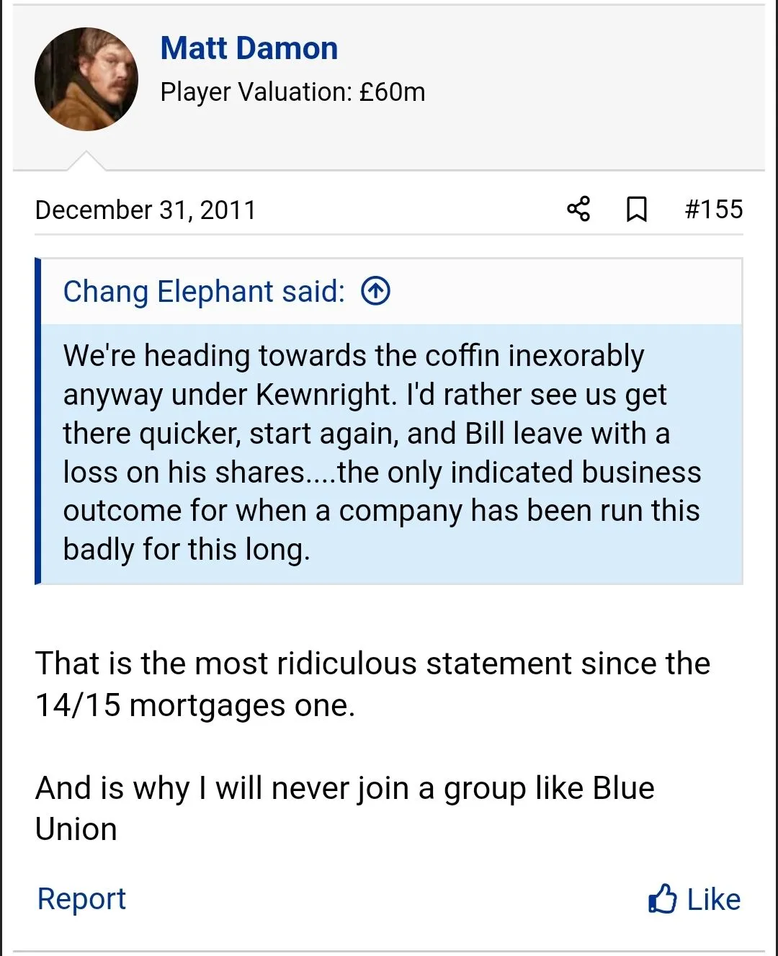Click the share post icon
This screenshot has width=778, height=956.
point(578,209)
